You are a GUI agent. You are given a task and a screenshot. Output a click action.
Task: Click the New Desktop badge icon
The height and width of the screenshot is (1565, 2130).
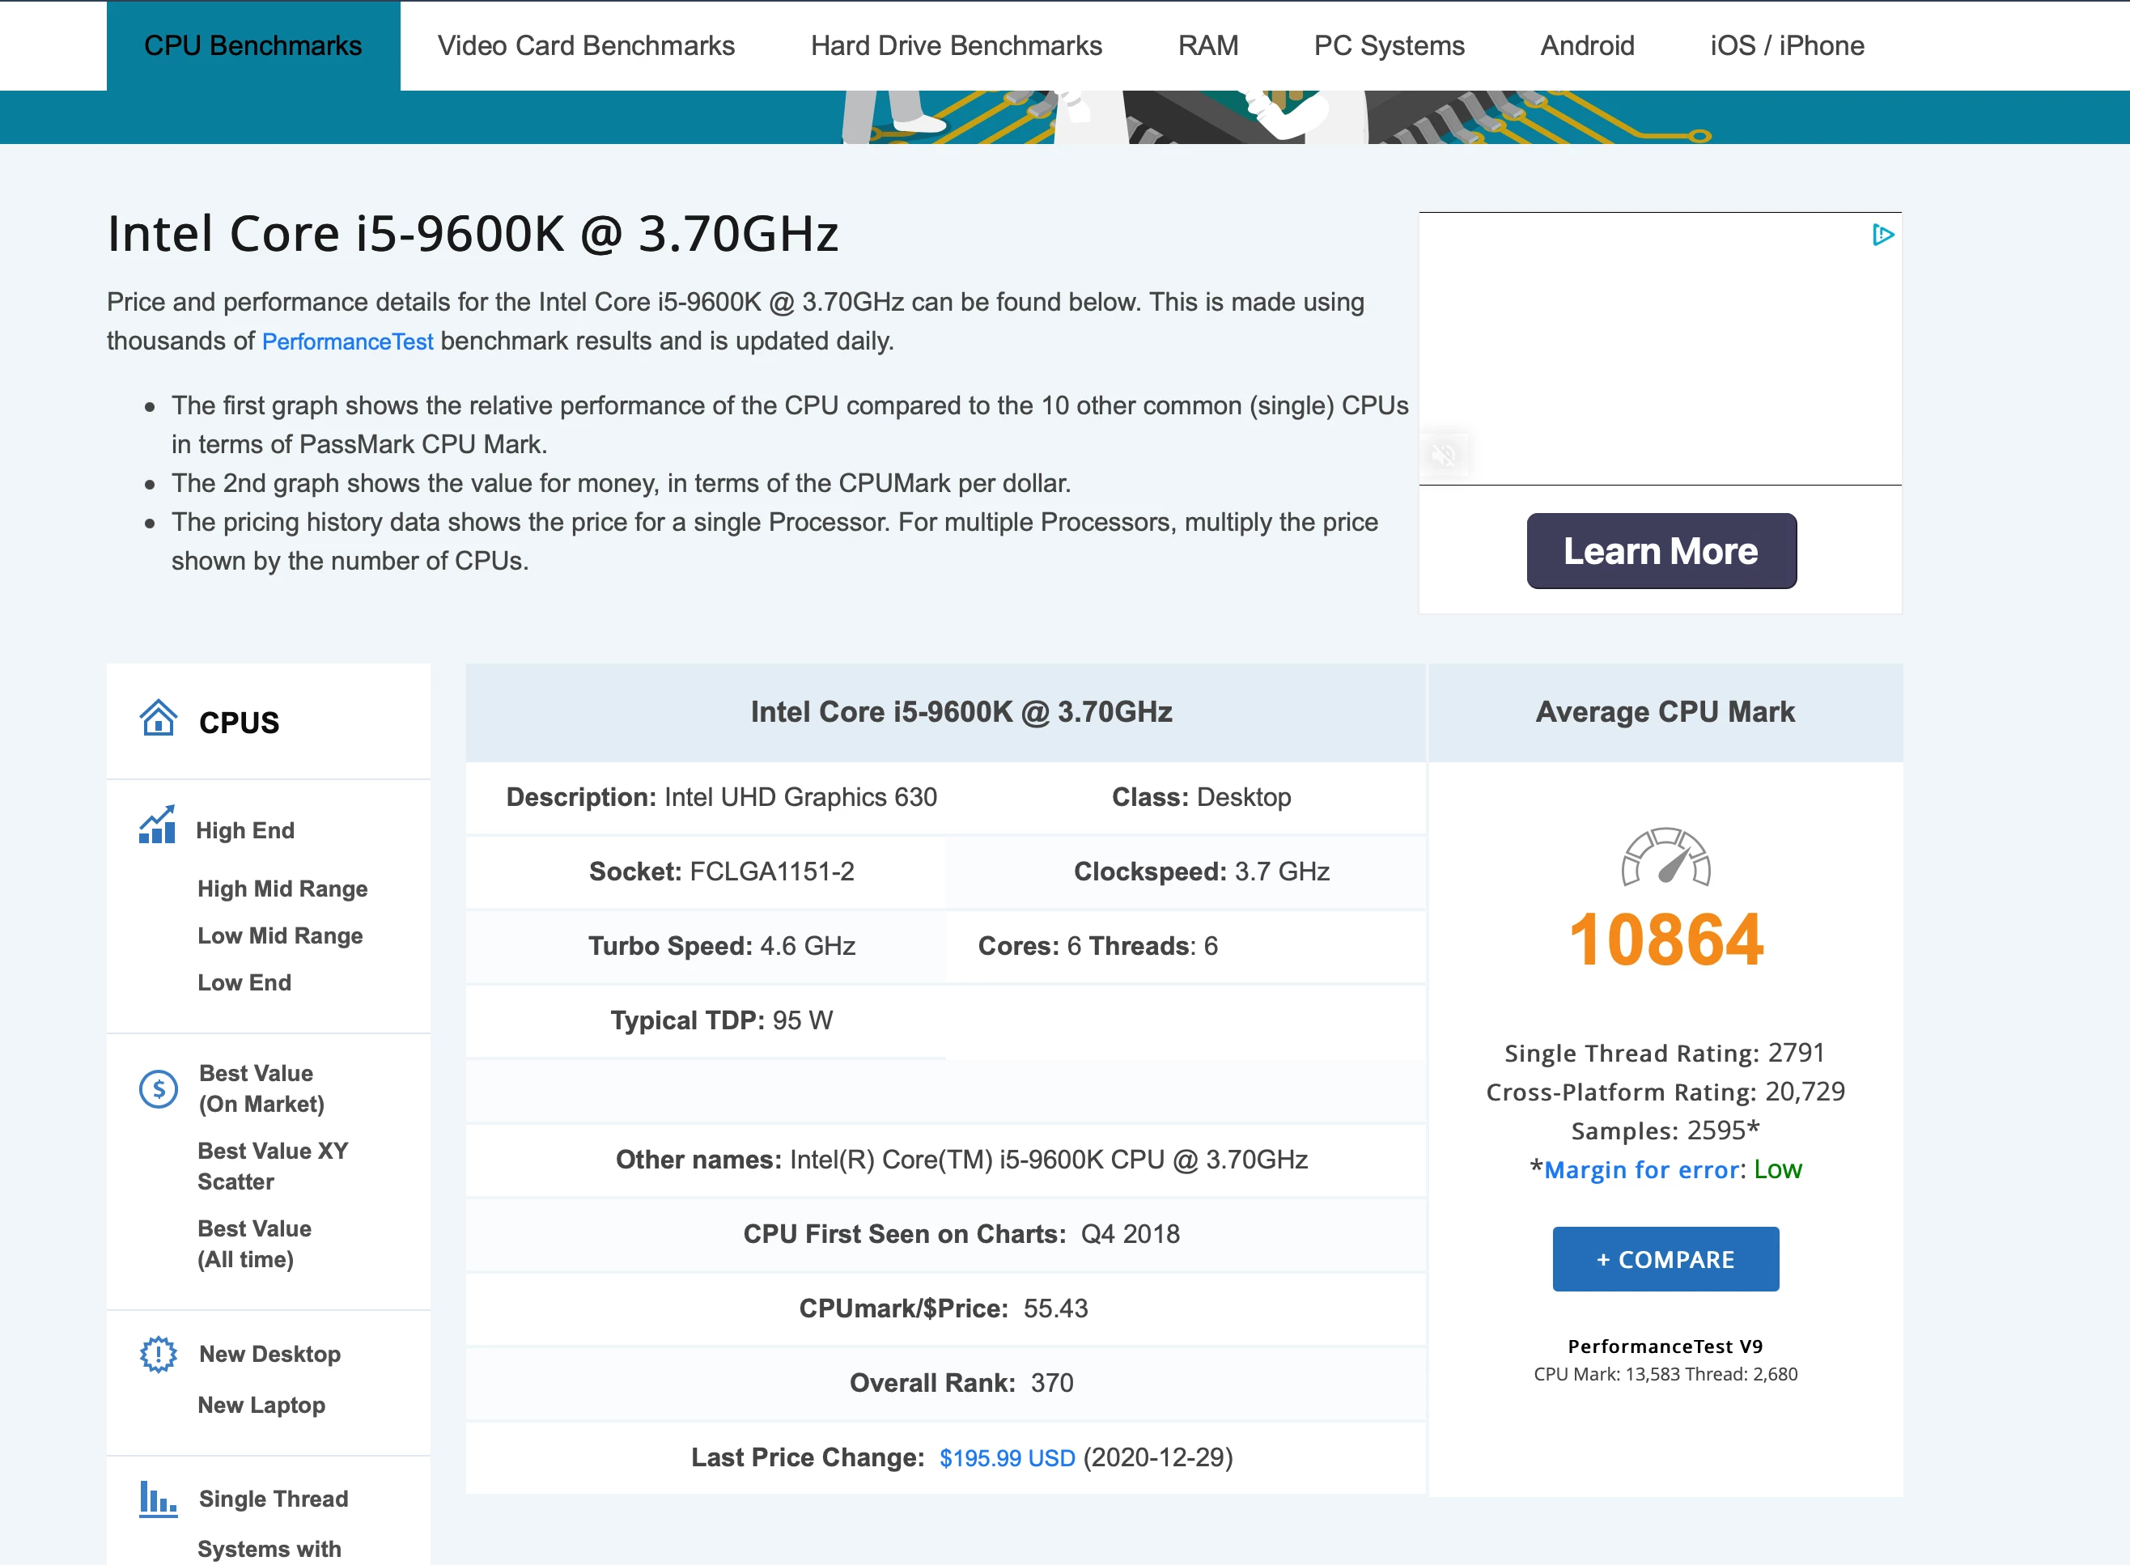click(159, 1354)
